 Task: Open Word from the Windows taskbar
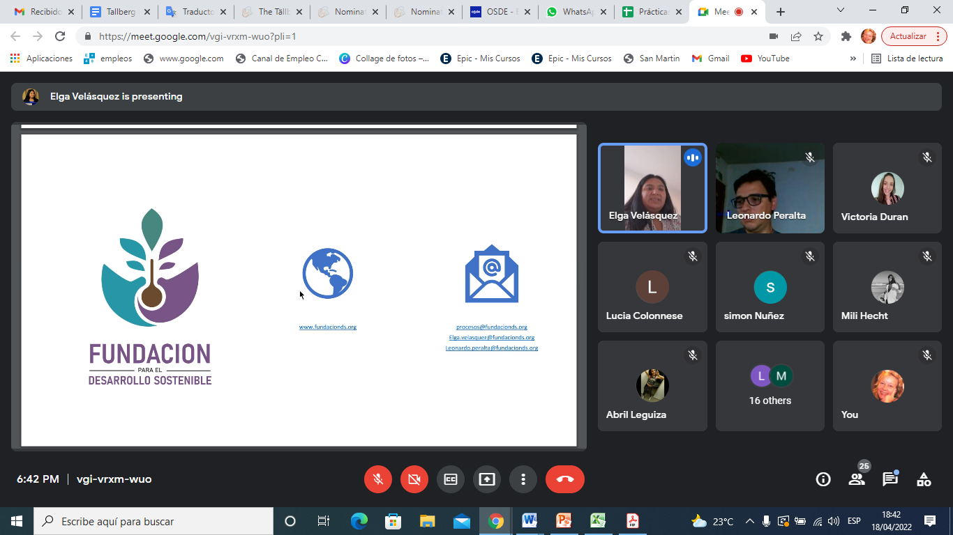point(529,521)
